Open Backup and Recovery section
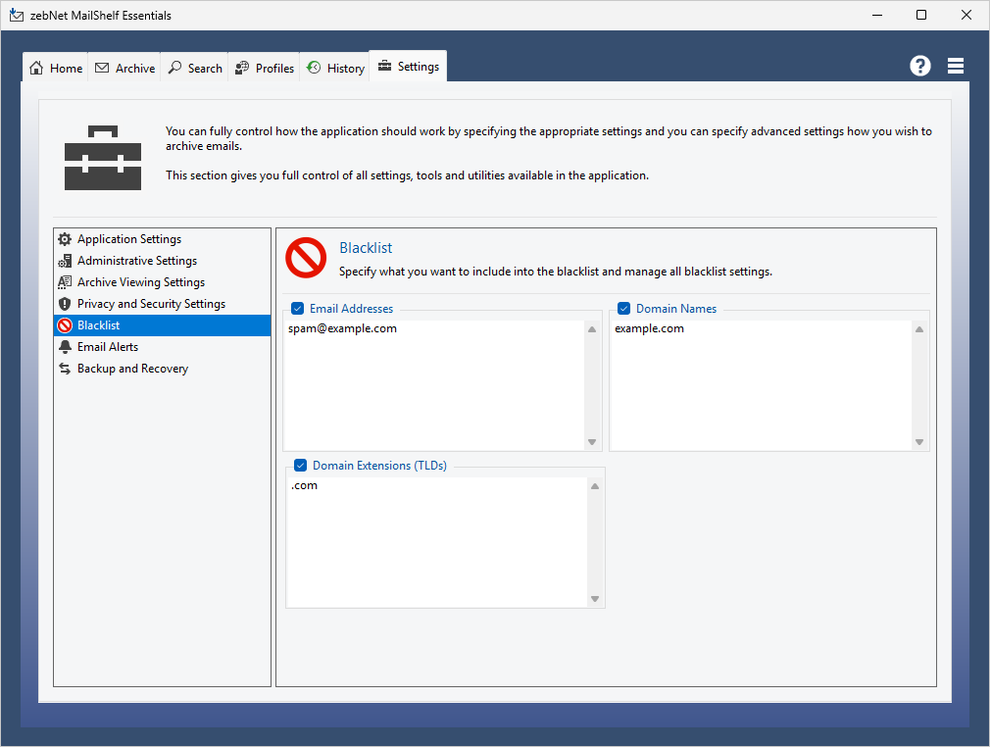This screenshot has width=990, height=747. point(132,369)
